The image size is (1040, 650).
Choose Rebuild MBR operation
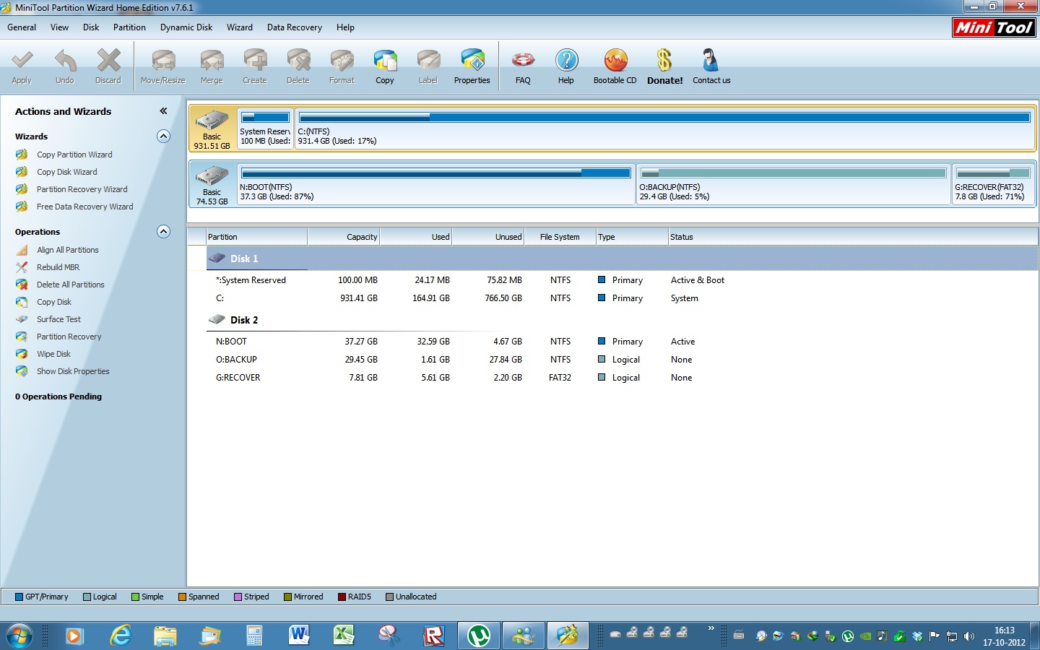point(58,267)
